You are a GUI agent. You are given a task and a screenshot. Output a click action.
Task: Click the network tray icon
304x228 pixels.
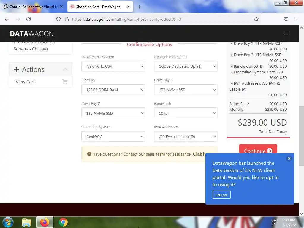[274, 222]
